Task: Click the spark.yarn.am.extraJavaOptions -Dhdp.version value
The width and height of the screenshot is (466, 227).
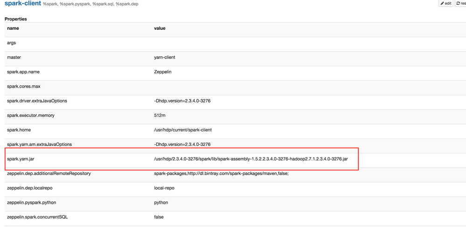Action: pyautogui.click(x=182, y=144)
